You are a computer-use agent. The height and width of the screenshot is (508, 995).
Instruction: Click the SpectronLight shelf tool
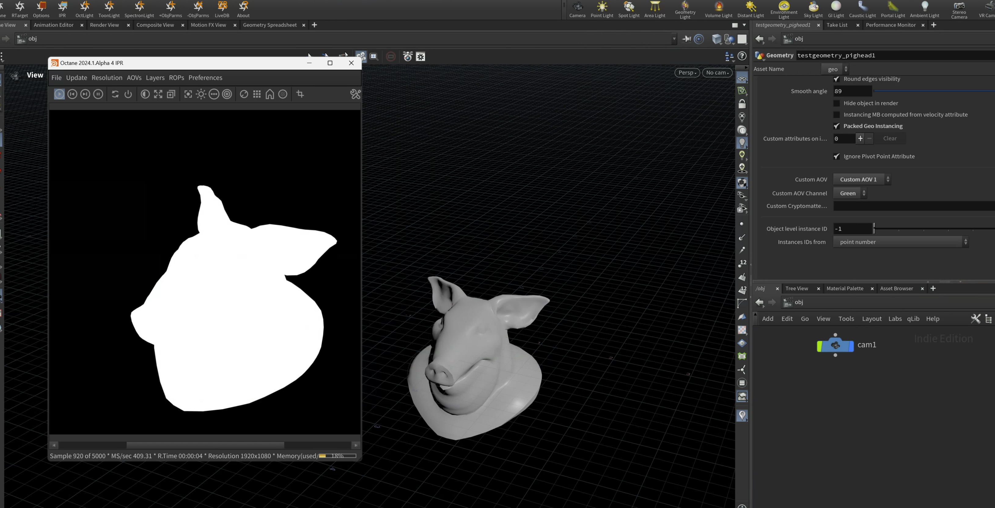coord(139,9)
